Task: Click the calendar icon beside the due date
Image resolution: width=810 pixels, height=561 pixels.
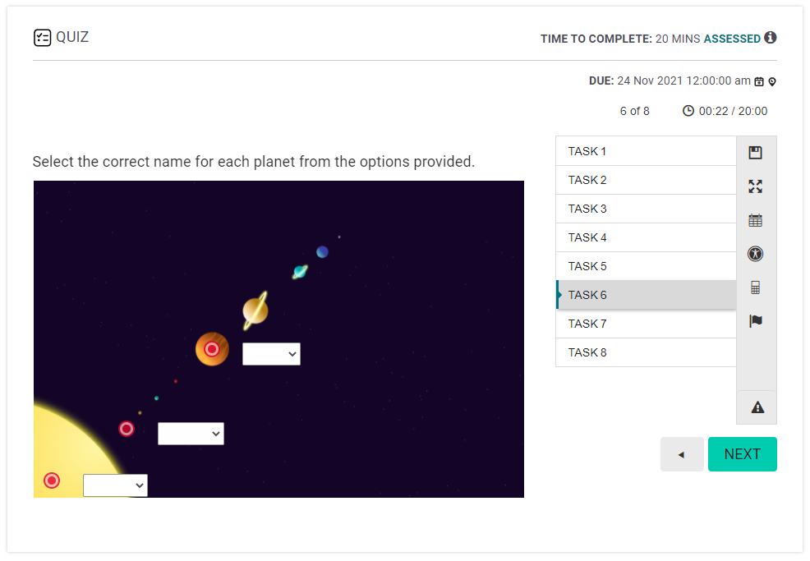Action: tap(759, 82)
